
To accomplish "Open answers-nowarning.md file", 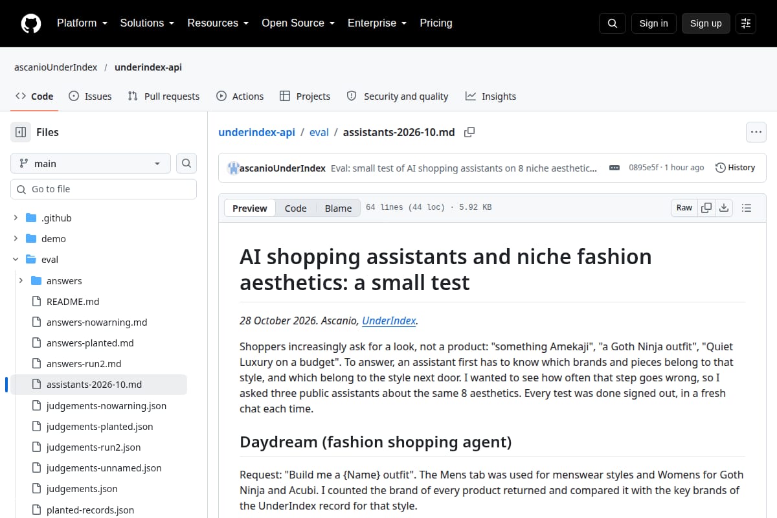I will point(96,322).
